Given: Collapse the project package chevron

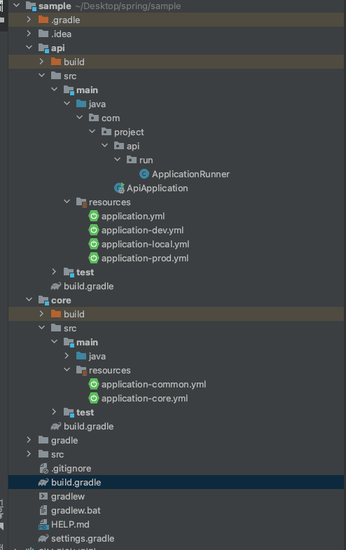Looking at the screenshot, I should 92,132.
